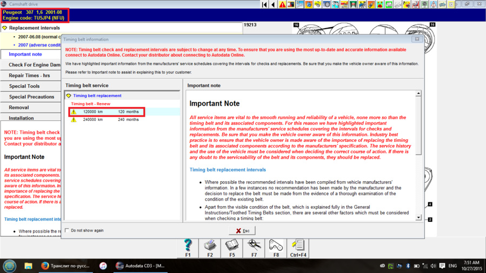
Task: Open the Action Center notification icon
Action: point(442,266)
